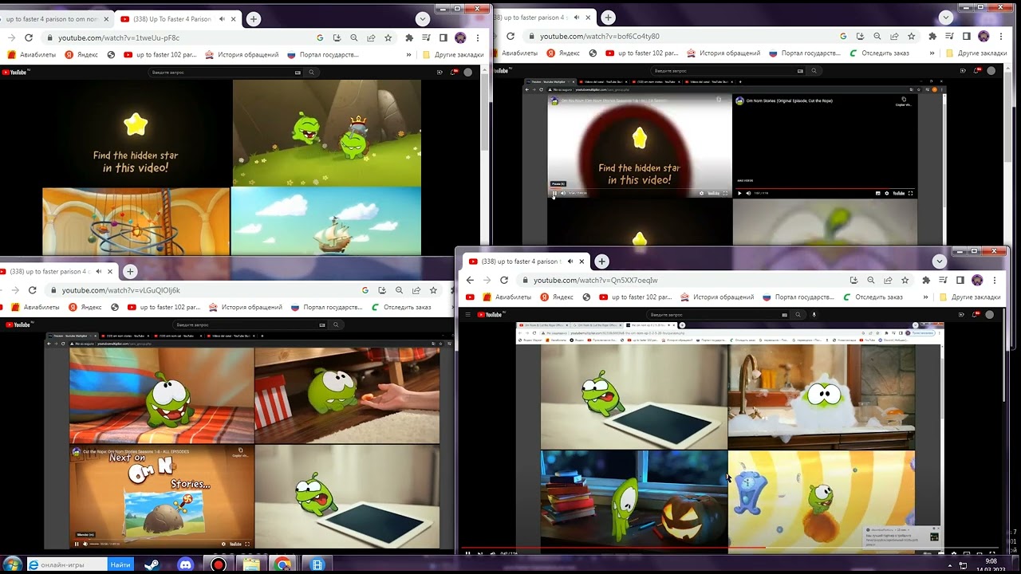Mute tab audio speaker in top-right window tab
The width and height of the screenshot is (1021, 574).
(576, 18)
